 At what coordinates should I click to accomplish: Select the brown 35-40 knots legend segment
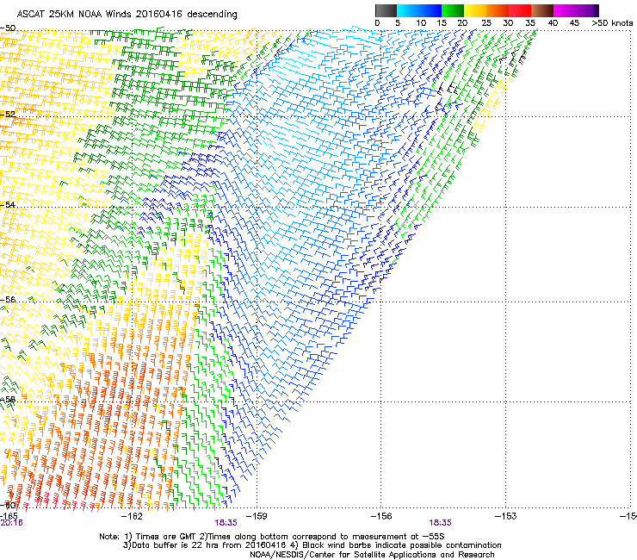pyautogui.click(x=542, y=10)
